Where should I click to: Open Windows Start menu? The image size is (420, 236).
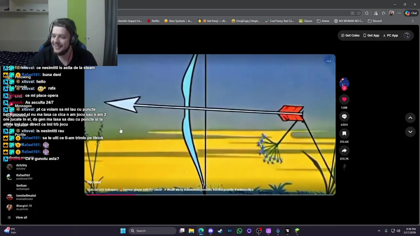point(123,231)
